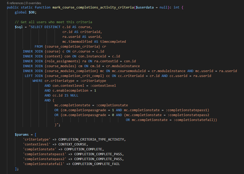The height and width of the screenshot is (174, 244).
Task: Click the 'int' return type
Action: pyautogui.click(x=176, y=7)
